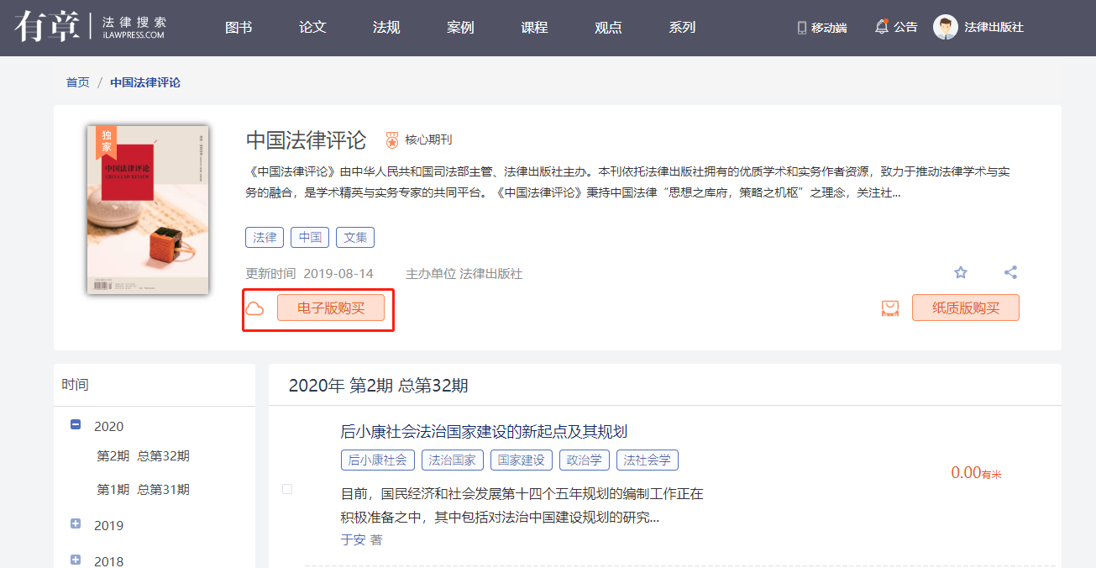Image resolution: width=1096 pixels, height=568 pixels.
Task: Go to the 案例 navigation tab
Action: click(460, 27)
